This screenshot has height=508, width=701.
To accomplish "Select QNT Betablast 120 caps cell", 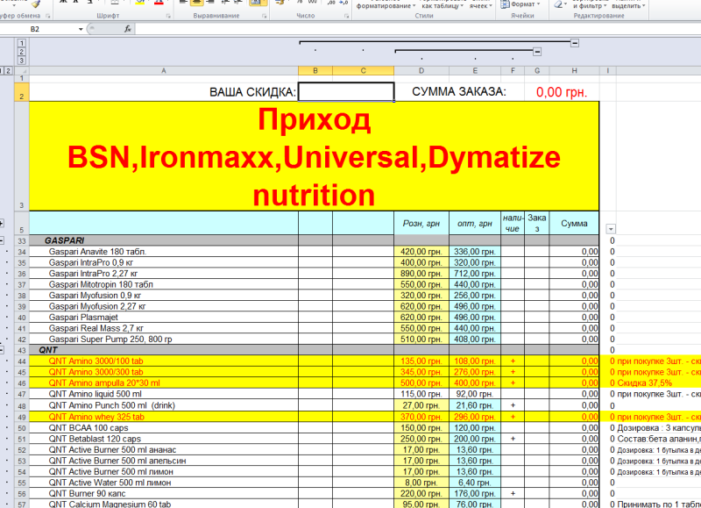I will [x=164, y=439].
